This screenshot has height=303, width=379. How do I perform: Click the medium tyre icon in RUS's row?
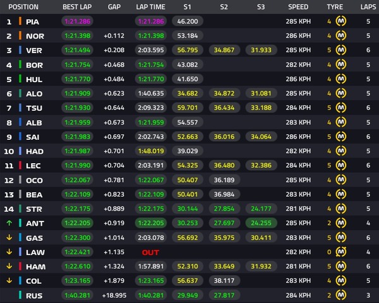pyautogui.click(x=341, y=295)
